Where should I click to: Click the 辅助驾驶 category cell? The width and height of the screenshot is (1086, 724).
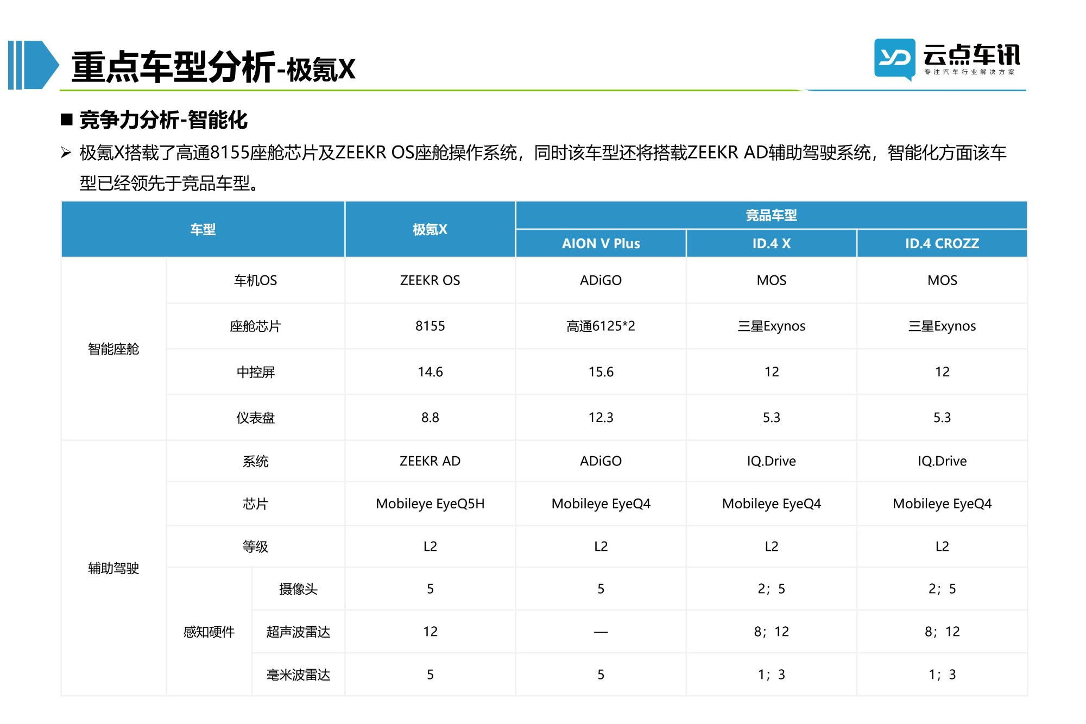(x=113, y=568)
